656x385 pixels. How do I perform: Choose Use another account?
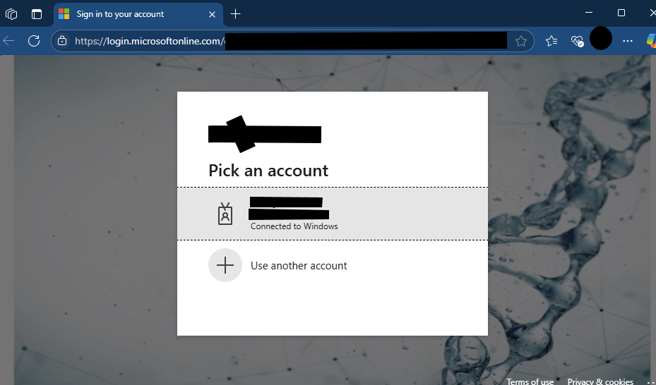[x=332, y=266]
